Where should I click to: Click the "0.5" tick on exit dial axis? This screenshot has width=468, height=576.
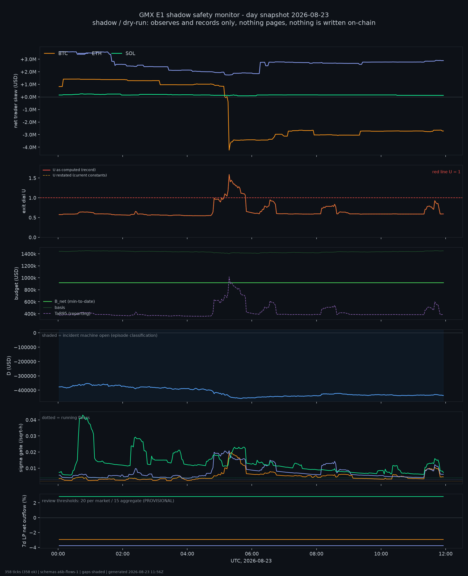[x=33, y=218]
